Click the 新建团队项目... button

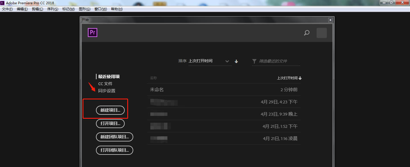(115, 137)
